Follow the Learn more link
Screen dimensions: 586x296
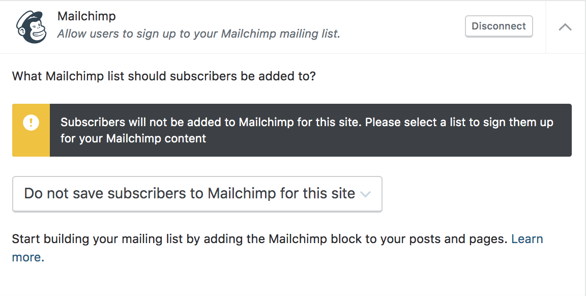pos(527,239)
